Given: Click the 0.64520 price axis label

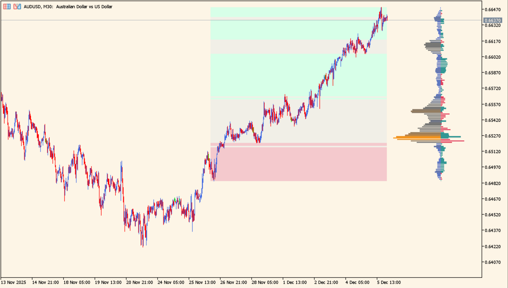Looking at the screenshot, I should tap(493, 215).
